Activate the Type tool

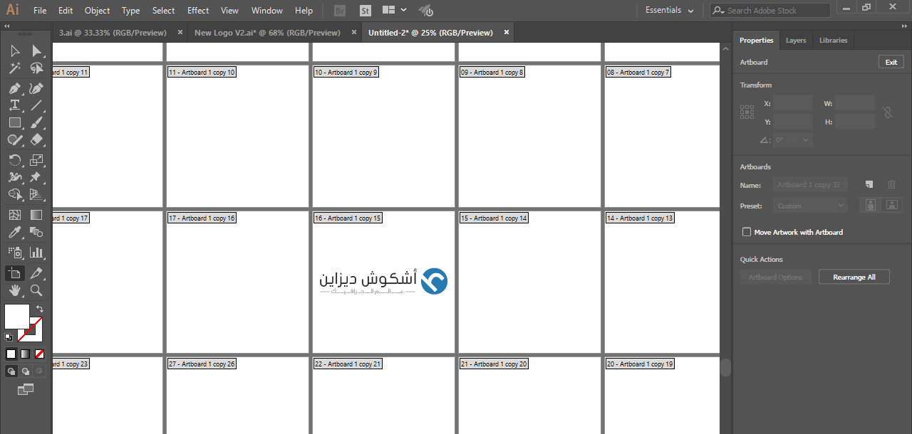point(14,105)
